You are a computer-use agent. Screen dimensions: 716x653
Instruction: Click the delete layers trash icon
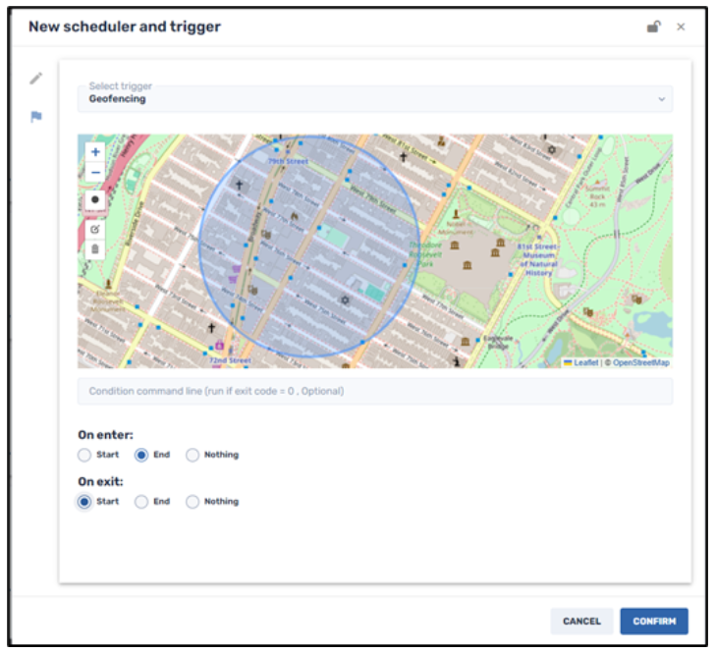[x=95, y=249]
